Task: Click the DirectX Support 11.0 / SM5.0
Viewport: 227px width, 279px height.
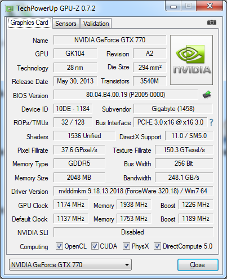Action: (189, 136)
